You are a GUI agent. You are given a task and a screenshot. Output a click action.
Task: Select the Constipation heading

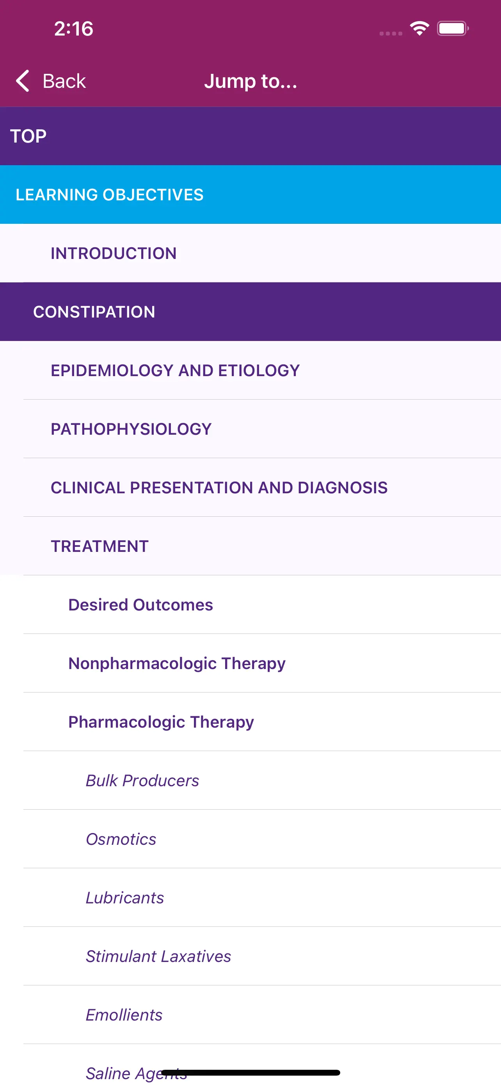(94, 312)
